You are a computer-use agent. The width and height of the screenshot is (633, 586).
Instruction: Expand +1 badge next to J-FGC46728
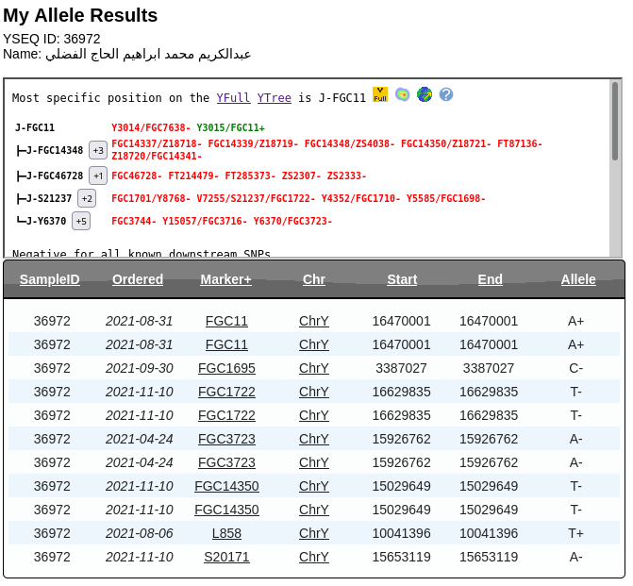click(x=99, y=177)
